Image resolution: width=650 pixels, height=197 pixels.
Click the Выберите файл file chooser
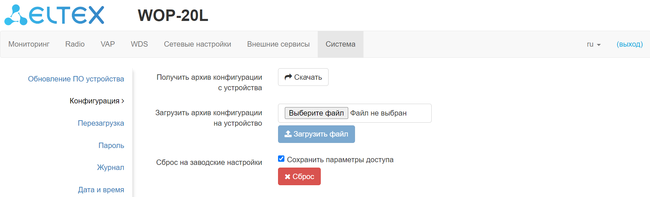point(316,113)
